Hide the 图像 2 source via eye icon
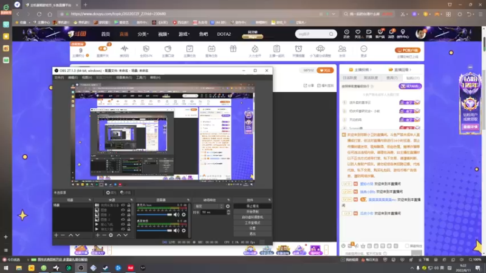 click(x=123, y=220)
